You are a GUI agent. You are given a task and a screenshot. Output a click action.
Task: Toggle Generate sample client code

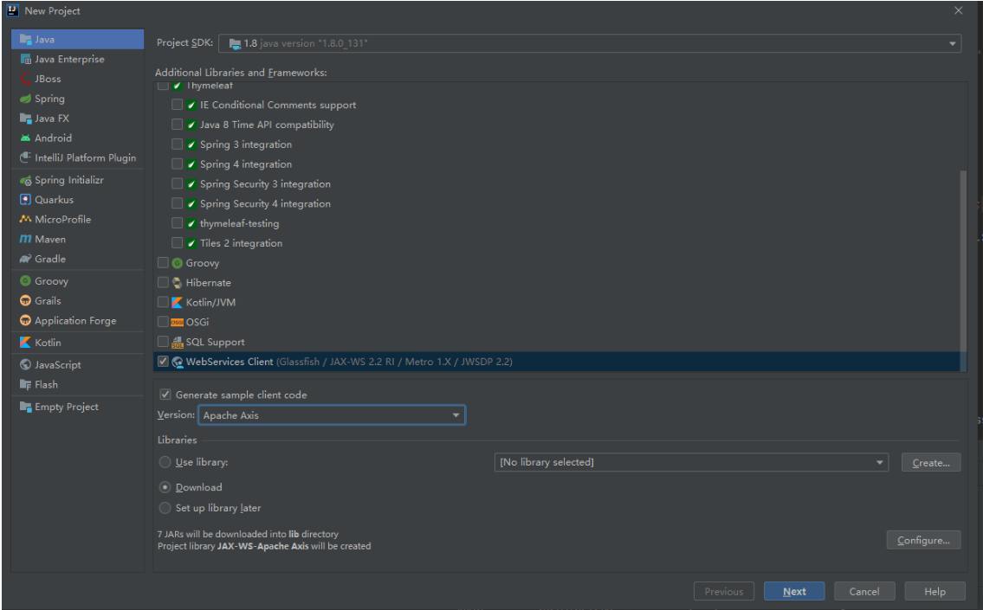[x=165, y=395]
